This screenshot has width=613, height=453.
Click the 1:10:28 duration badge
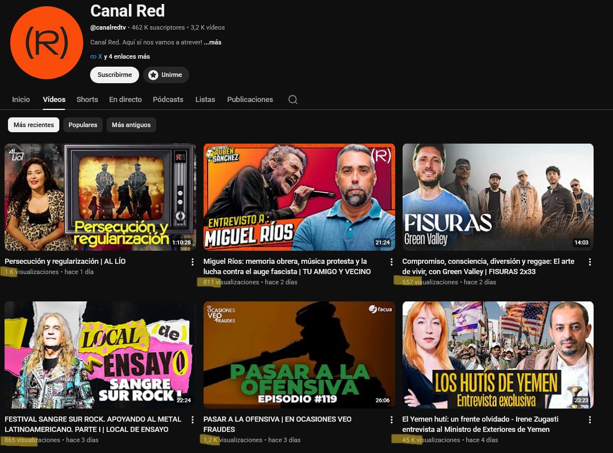point(181,243)
